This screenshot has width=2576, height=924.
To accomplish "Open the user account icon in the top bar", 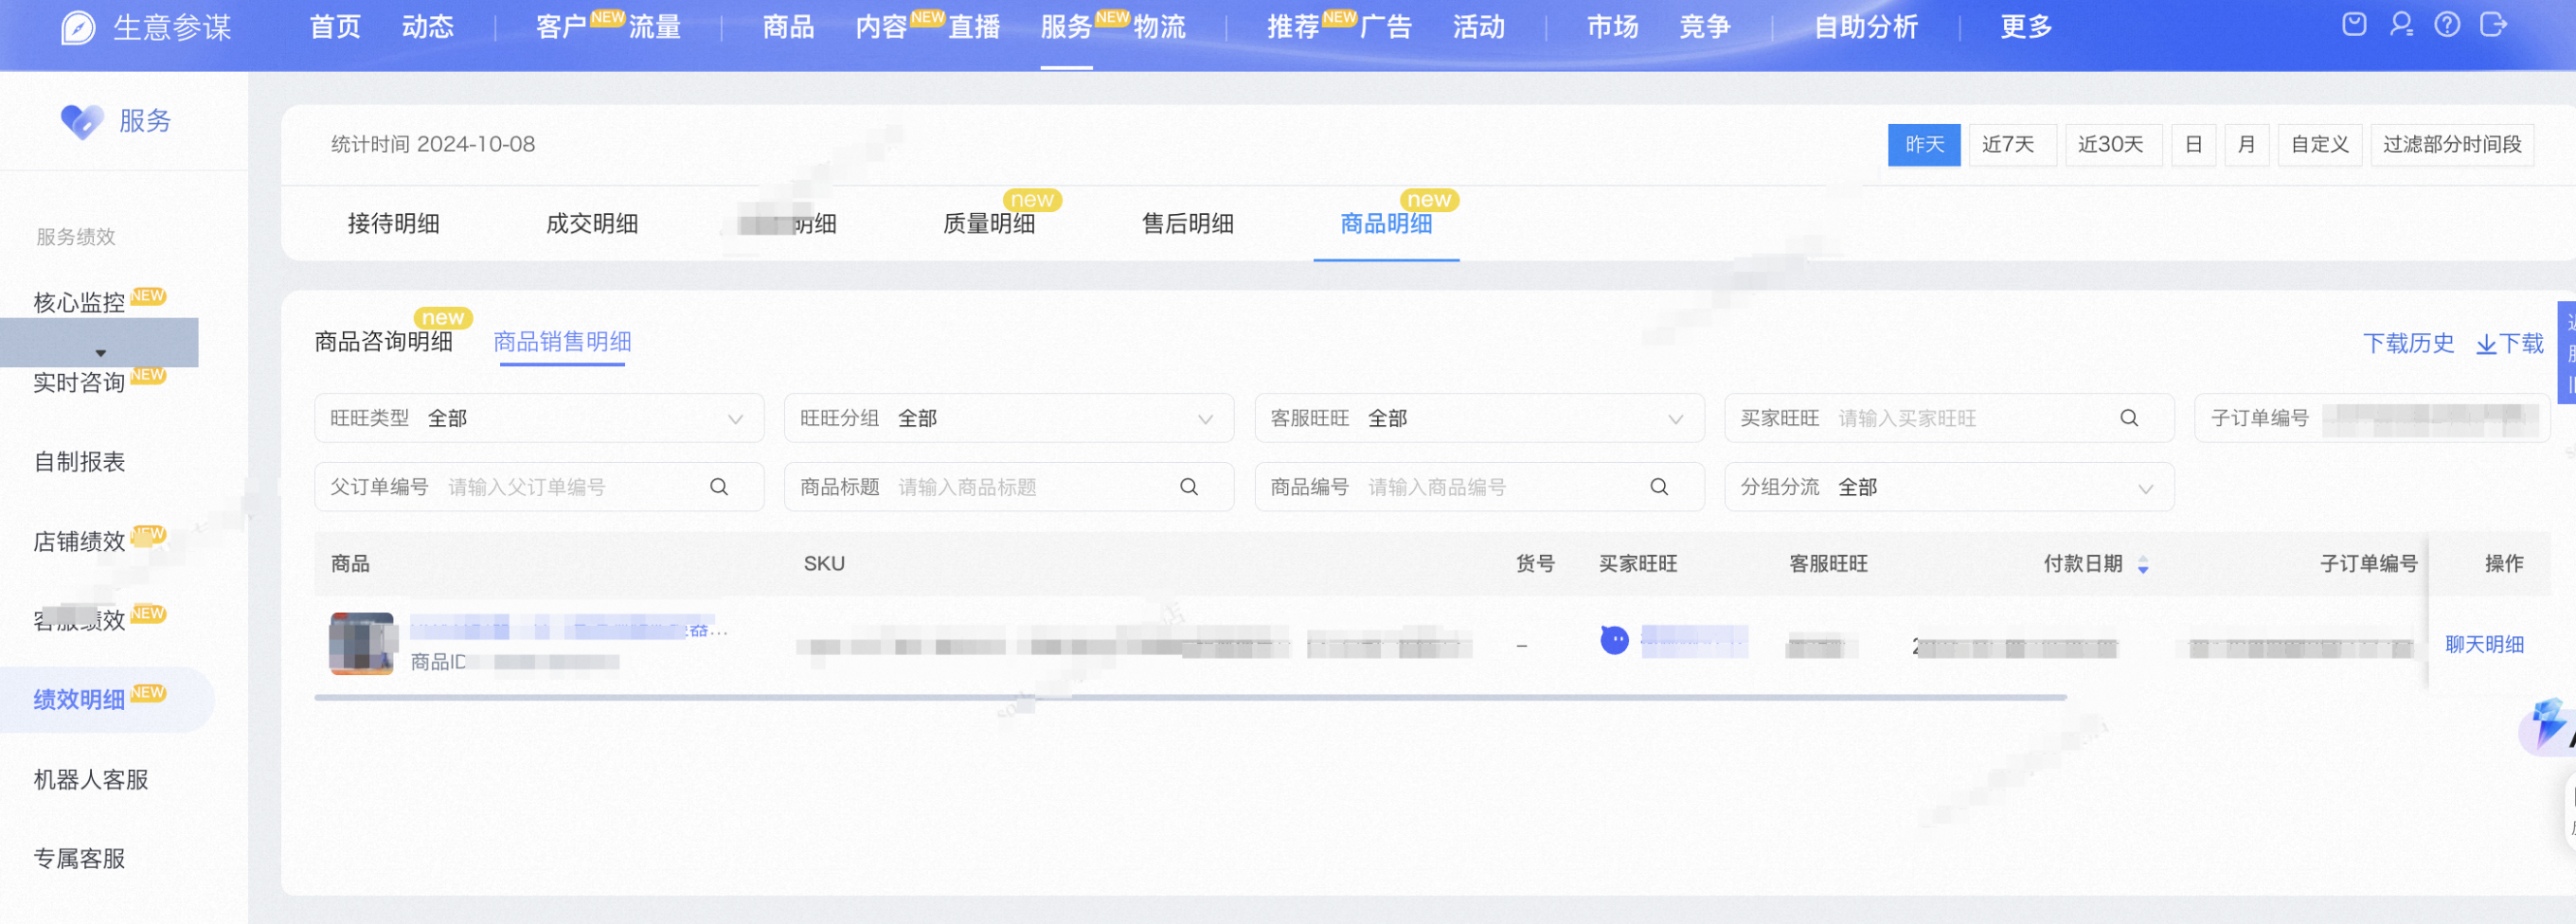I will (2401, 24).
